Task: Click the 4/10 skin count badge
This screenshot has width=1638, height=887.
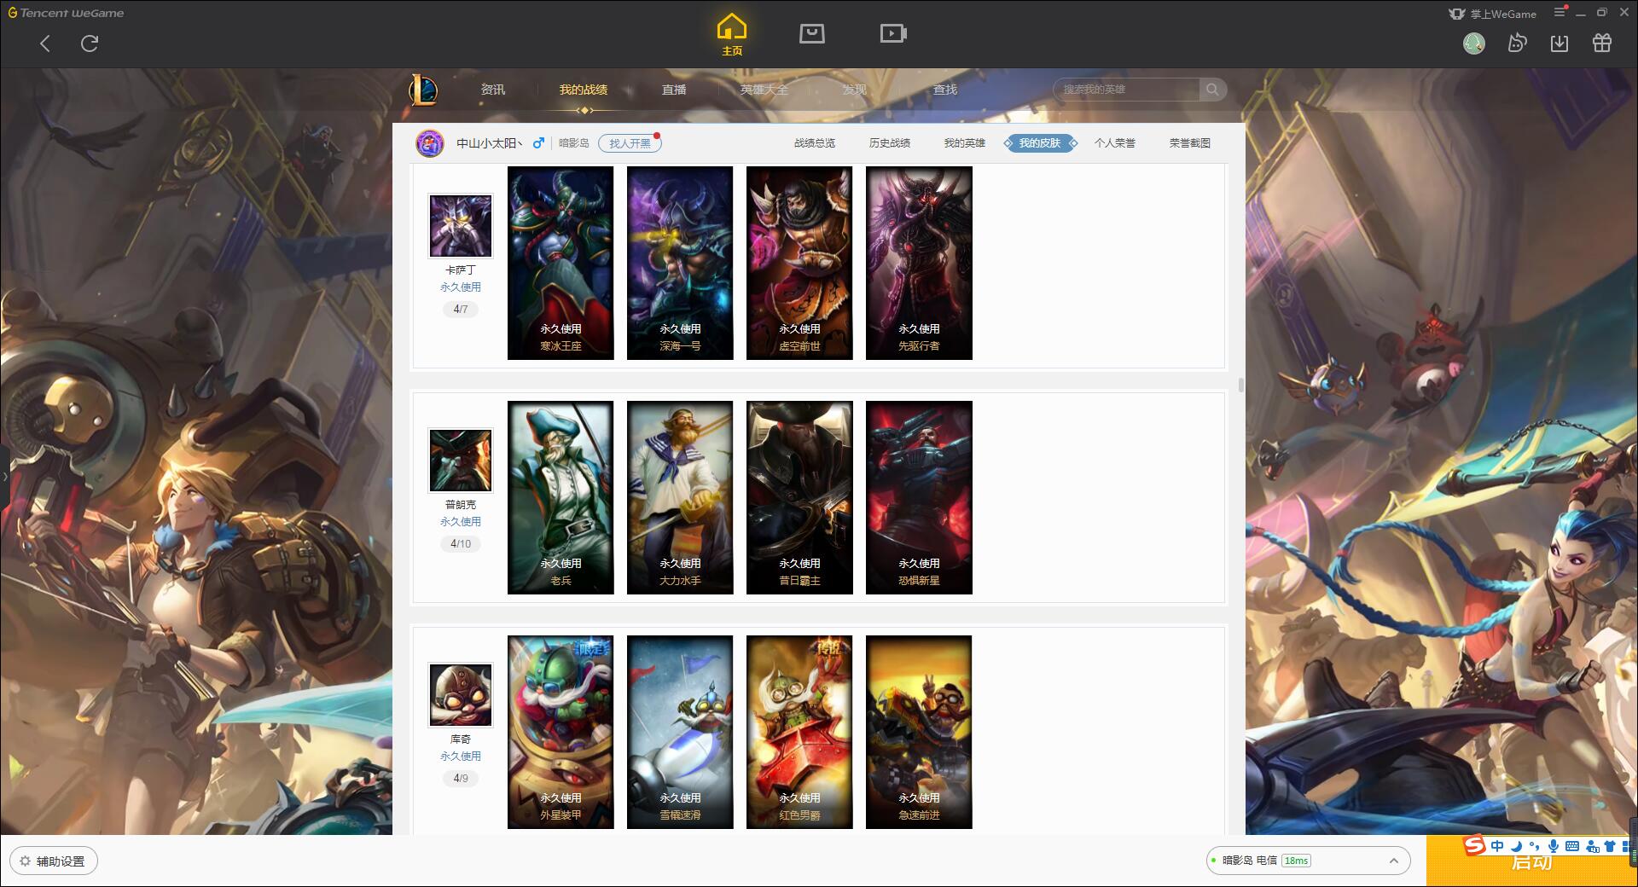Action: tap(461, 543)
